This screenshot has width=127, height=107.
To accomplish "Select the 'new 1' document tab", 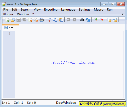I will (x=11, y=27).
